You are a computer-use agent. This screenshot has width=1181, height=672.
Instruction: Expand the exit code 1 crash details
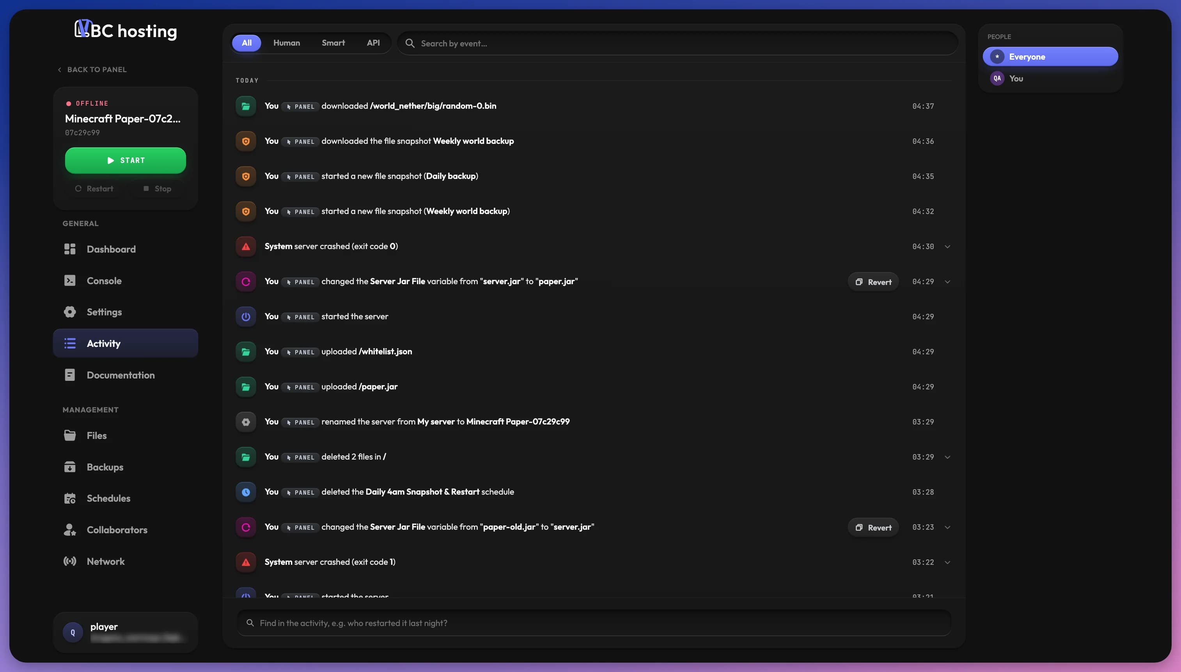pyautogui.click(x=947, y=562)
